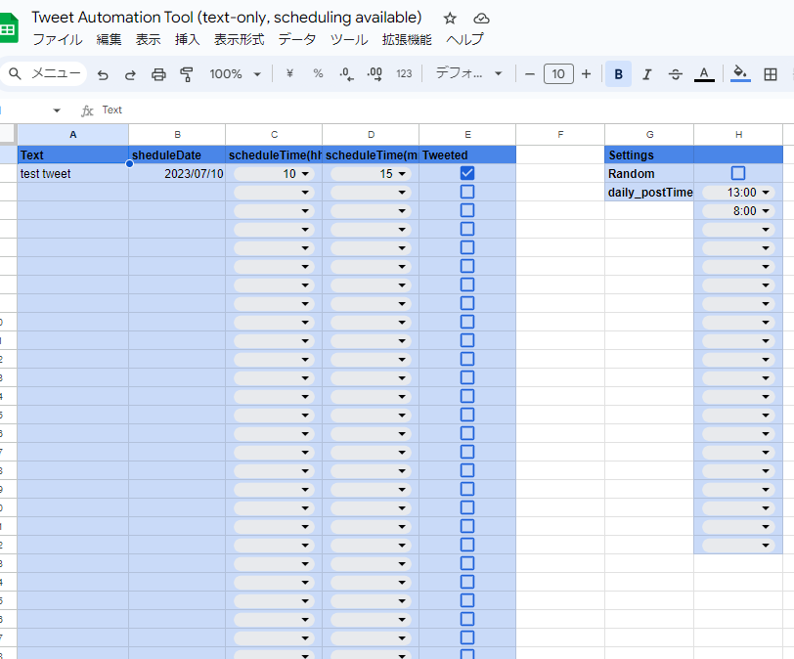
Task: Open the borders tool
Action: point(771,74)
